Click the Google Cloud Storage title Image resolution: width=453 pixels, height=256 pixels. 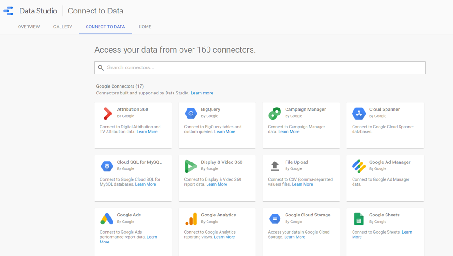pyautogui.click(x=308, y=215)
